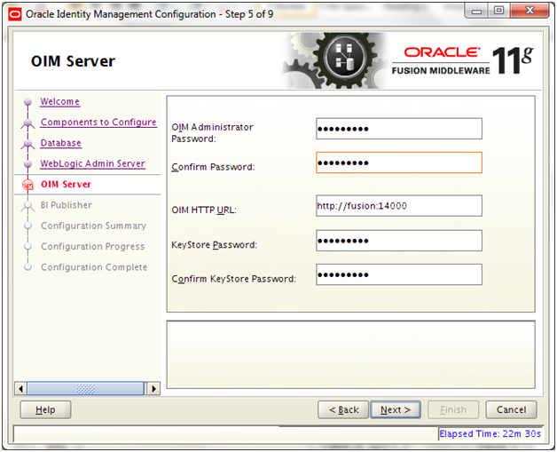
Task: Focus the OIM Administrator Password field
Action: click(399, 129)
